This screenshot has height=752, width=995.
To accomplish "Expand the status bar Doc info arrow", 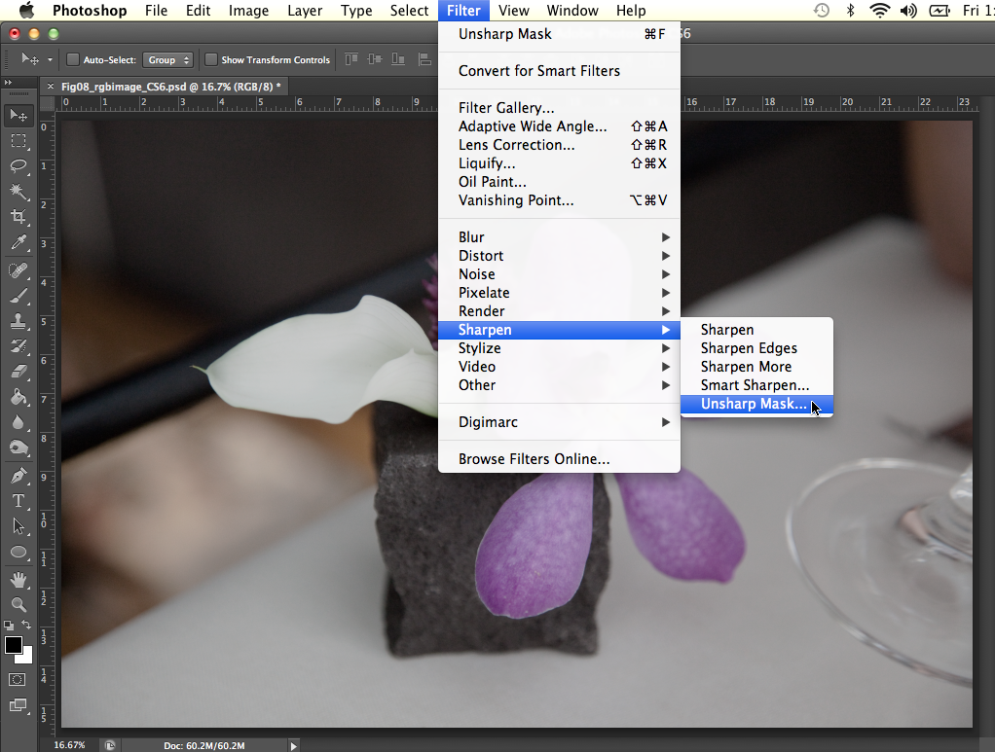I will pos(294,745).
